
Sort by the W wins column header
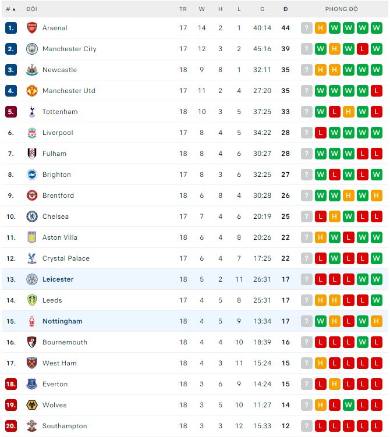click(x=202, y=9)
